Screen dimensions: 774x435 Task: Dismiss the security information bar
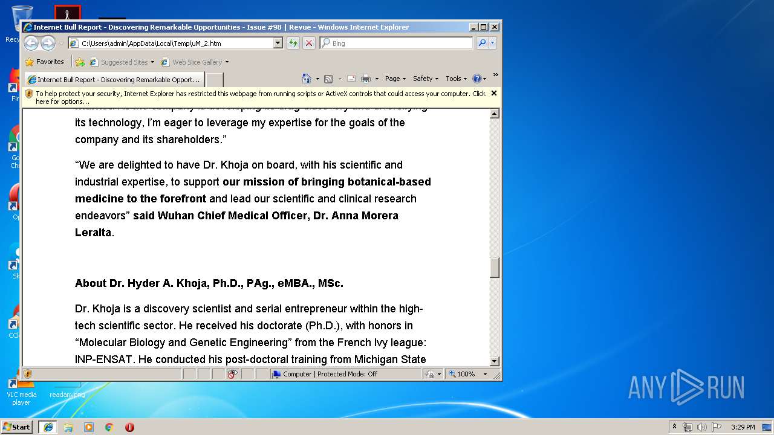point(494,93)
